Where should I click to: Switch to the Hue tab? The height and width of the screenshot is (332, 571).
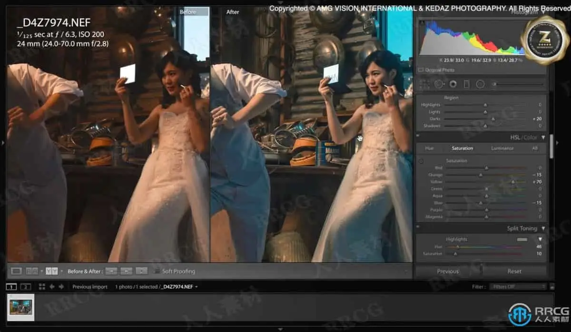pos(429,148)
